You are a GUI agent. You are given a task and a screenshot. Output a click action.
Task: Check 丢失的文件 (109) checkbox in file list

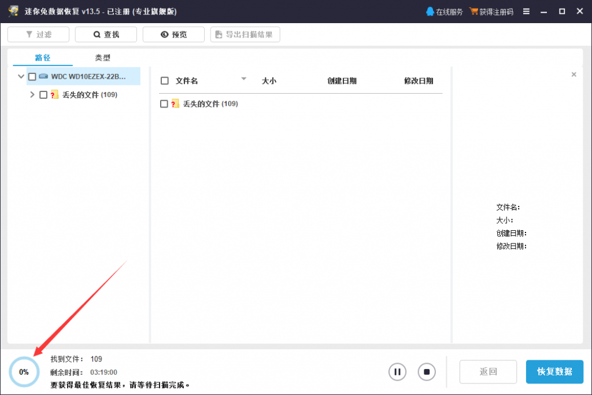tap(164, 104)
